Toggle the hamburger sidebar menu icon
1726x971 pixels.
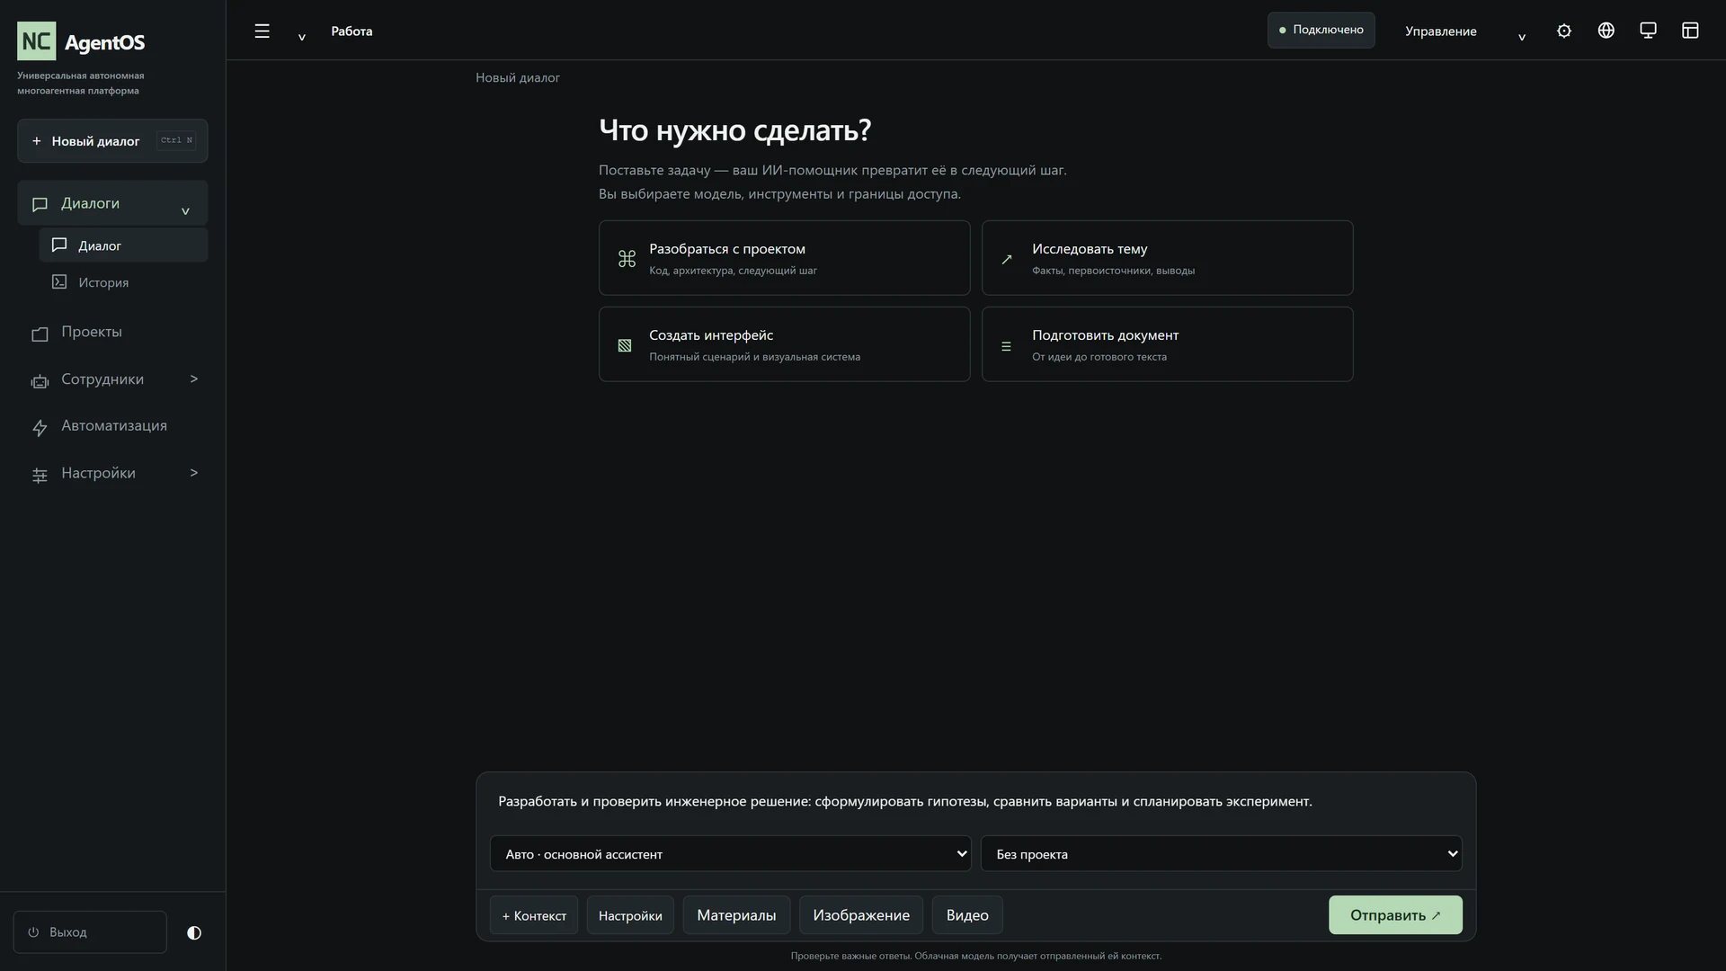[x=262, y=31]
